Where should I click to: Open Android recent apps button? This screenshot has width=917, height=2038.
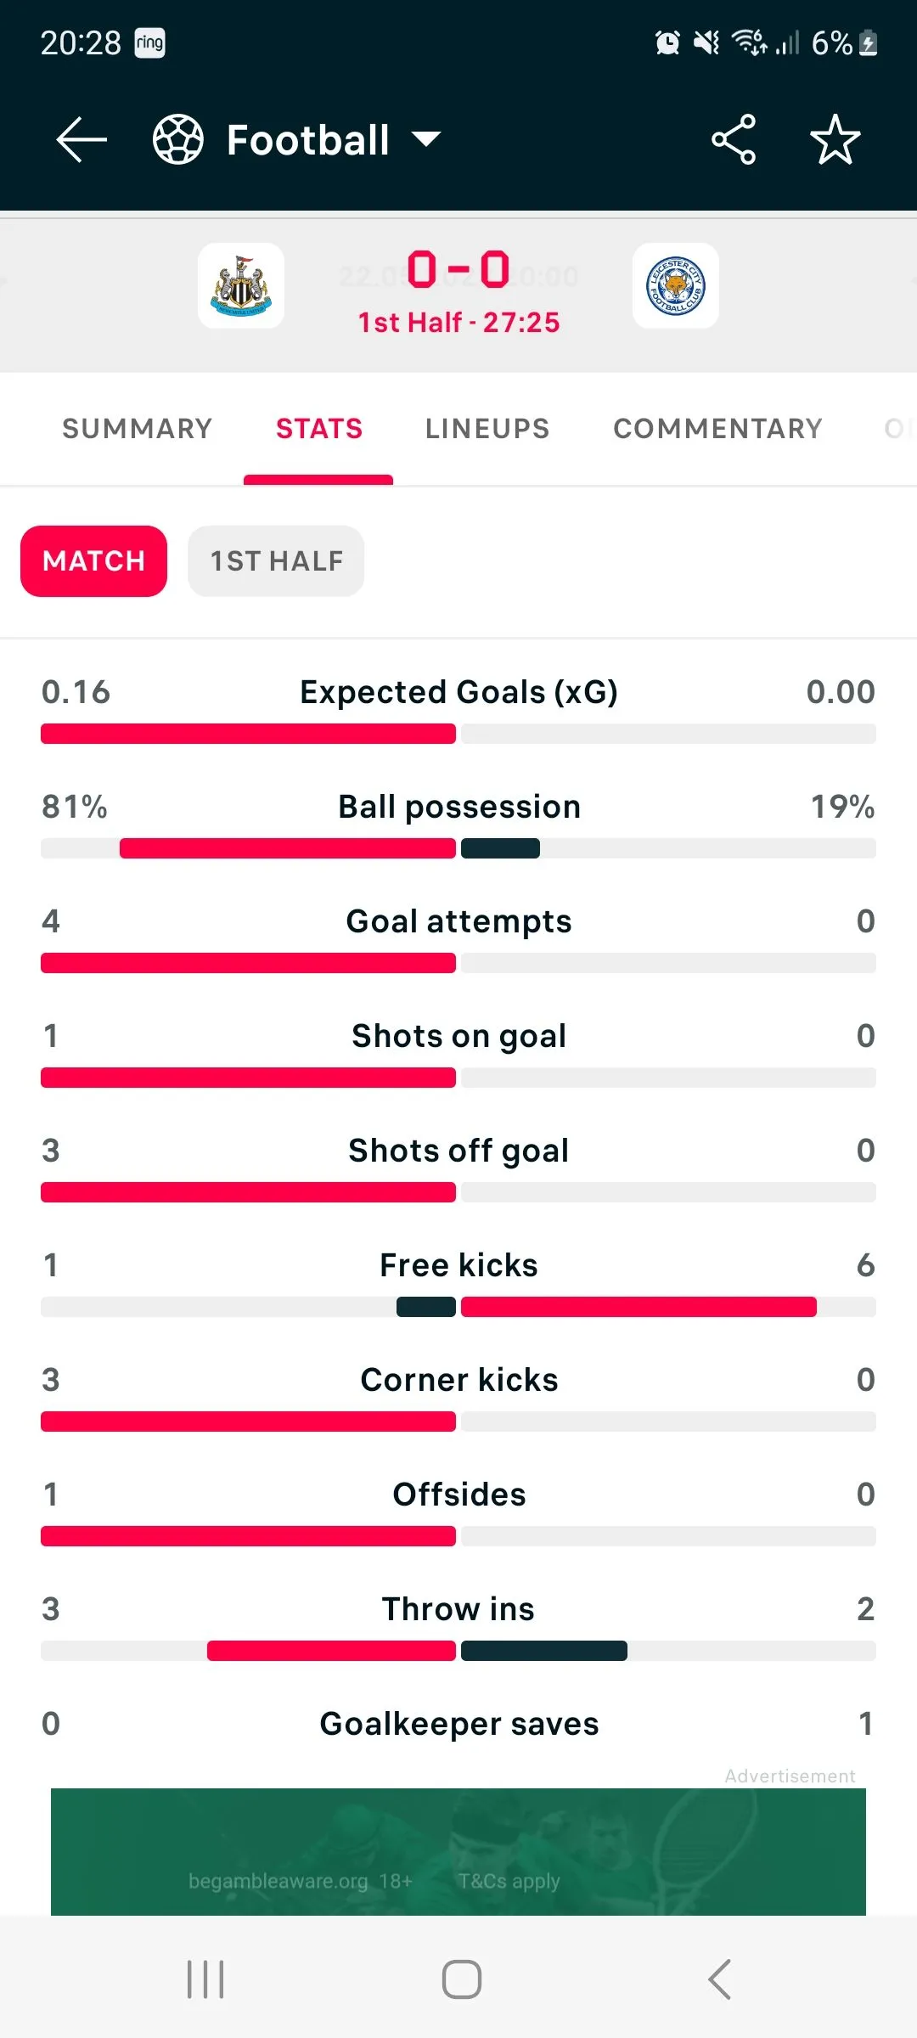[x=205, y=1979]
